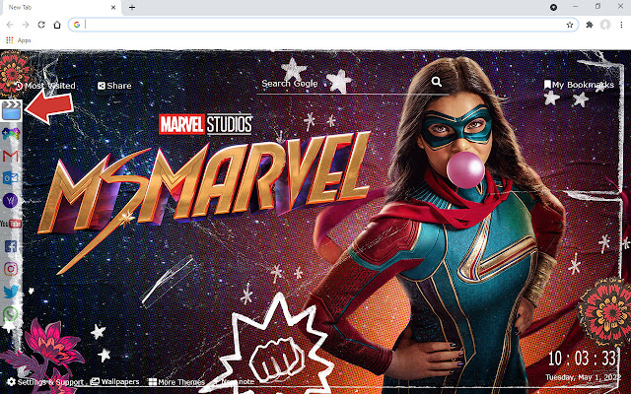Open the Outlook sidebar shortcut

(x=11, y=177)
